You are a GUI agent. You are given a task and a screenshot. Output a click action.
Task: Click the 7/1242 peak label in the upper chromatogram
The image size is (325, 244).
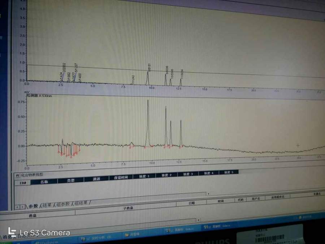[133, 80]
